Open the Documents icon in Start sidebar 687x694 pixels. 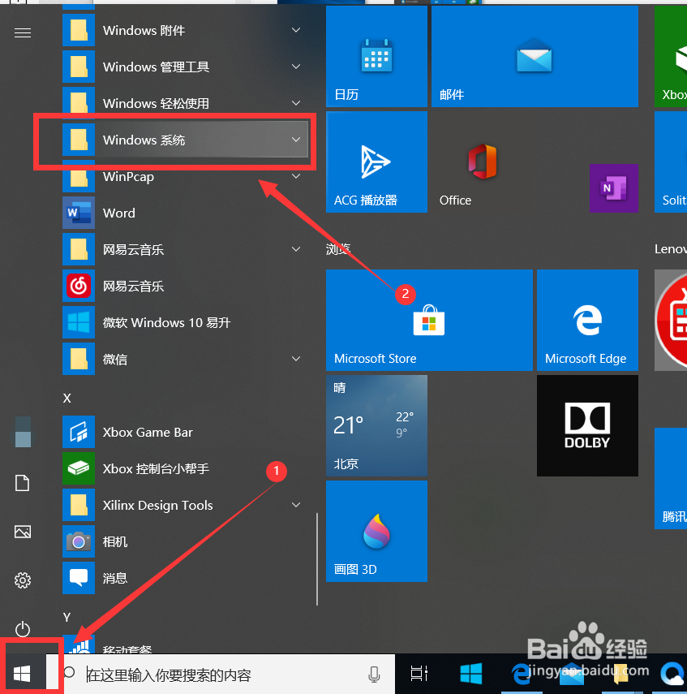click(x=23, y=483)
